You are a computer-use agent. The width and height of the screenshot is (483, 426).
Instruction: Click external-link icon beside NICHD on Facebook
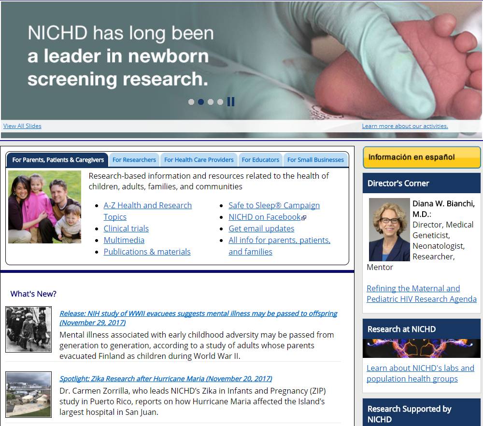click(304, 218)
